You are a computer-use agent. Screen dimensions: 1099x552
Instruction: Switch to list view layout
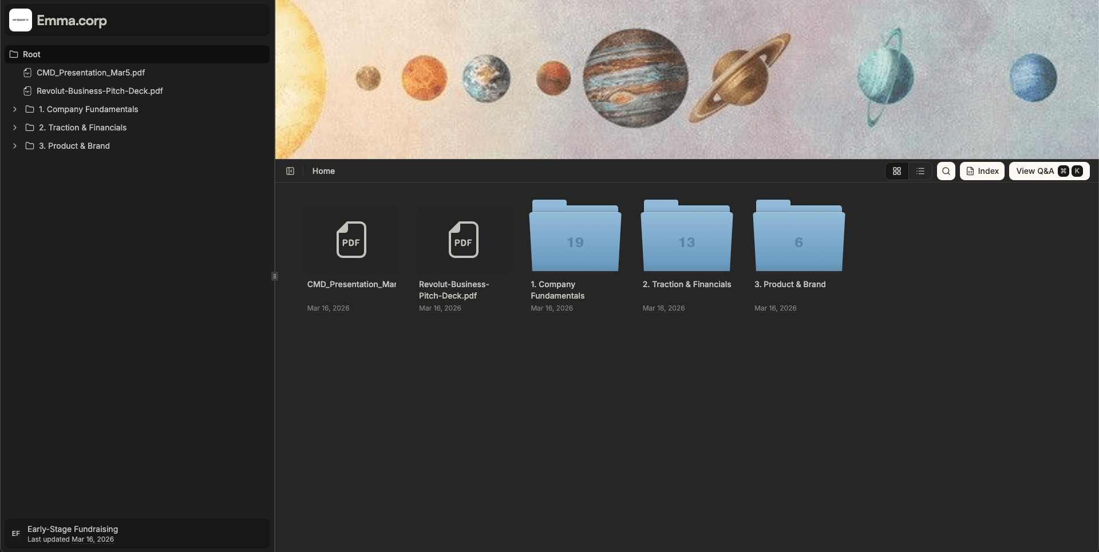920,170
